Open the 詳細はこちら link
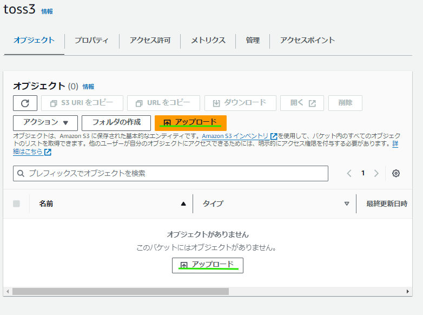This screenshot has height=315, width=423. click(28, 152)
